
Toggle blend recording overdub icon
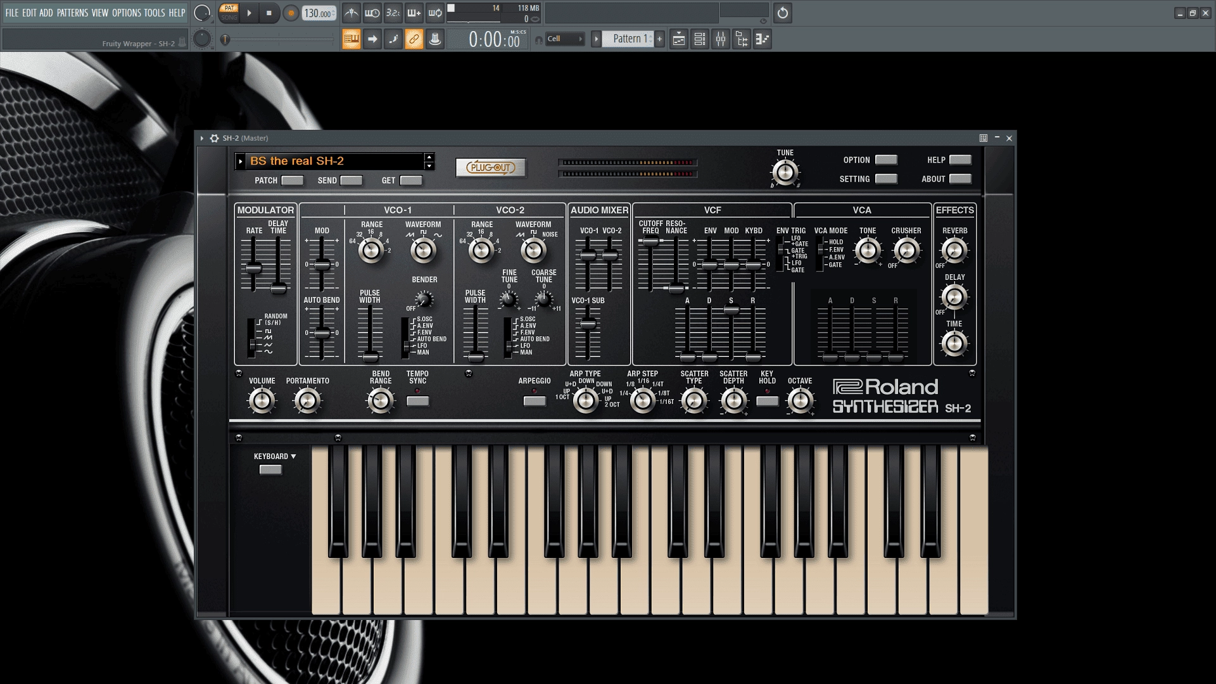414,13
